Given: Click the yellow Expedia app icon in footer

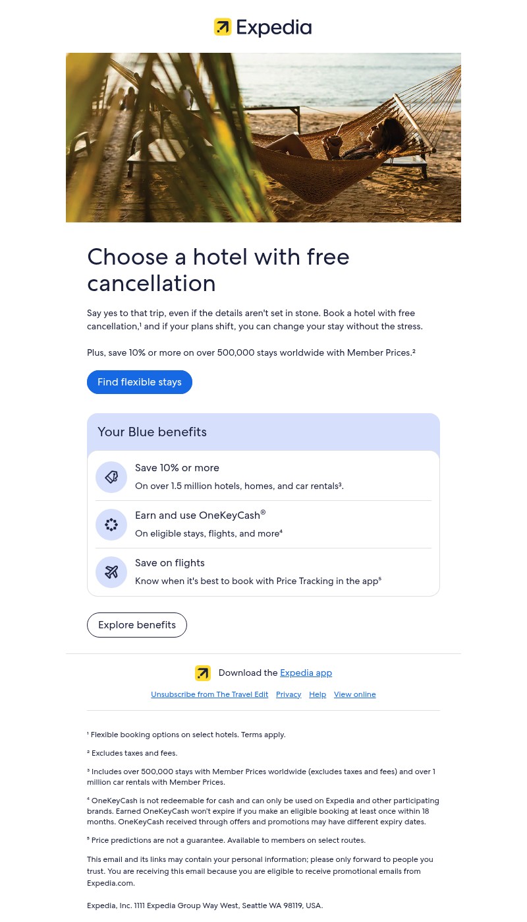Looking at the screenshot, I should pos(203,673).
